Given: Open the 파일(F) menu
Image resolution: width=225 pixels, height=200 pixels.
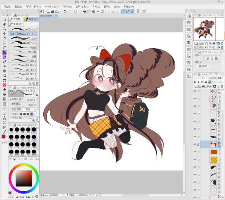Looking at the screenshot, I should [7, 7].
